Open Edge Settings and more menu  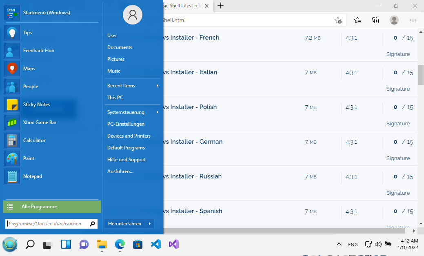click(413, 20)
